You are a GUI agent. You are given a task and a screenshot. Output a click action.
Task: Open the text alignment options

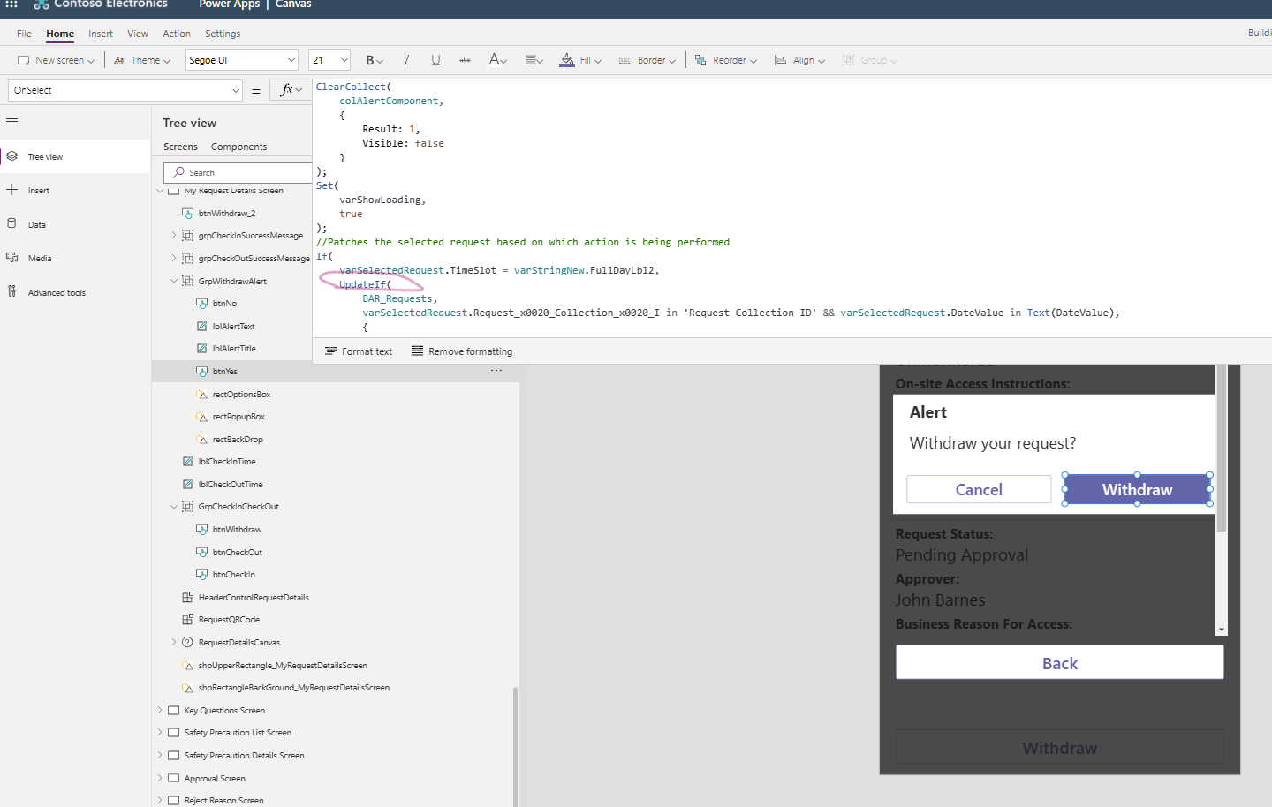click(534, 60)
